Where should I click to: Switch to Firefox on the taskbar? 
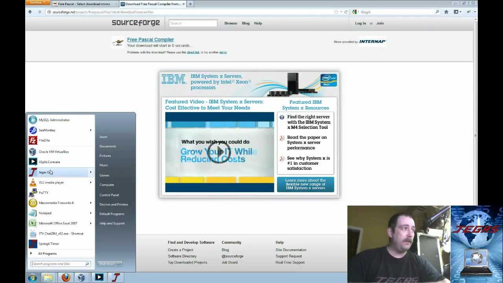pos(65,278)
